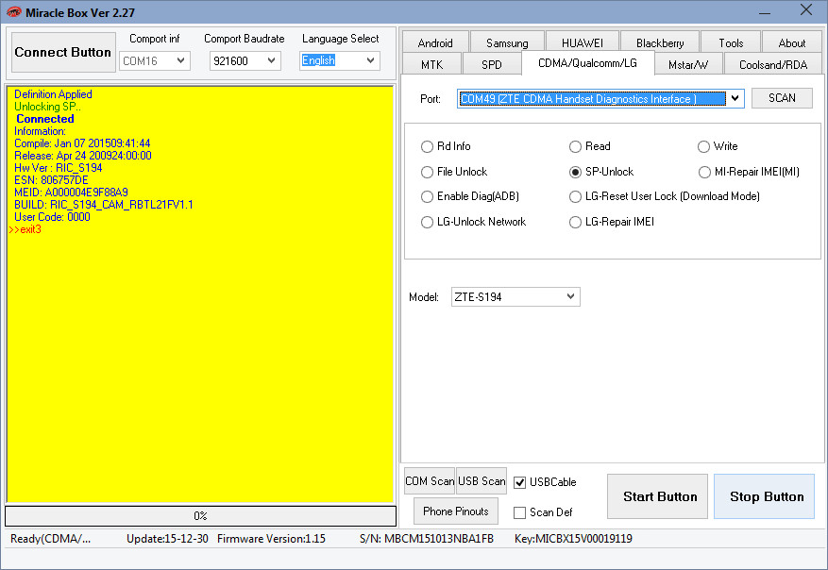Click the Connected log line
Image resolution: width=828 pixels, height=570 pixels.
point(45,119)
